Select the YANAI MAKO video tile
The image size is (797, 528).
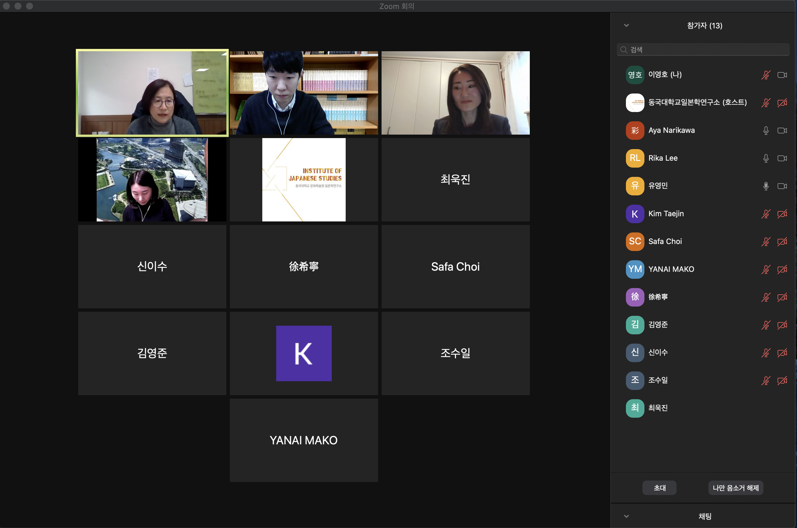[x=304, y=441]
